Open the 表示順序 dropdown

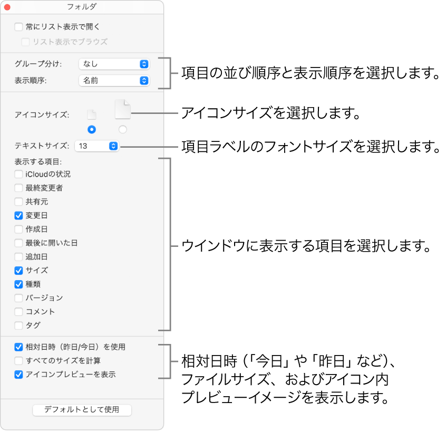click(x=114, y=80)
